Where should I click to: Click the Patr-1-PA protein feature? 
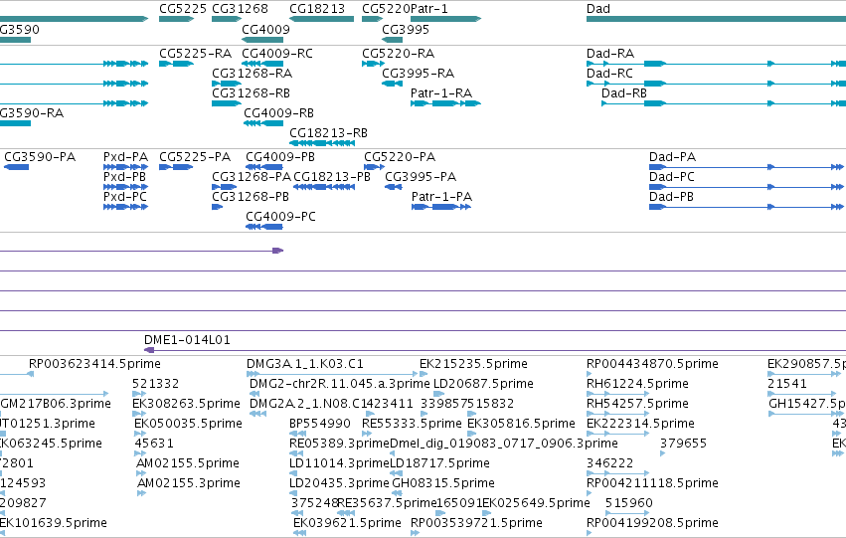tap(441, 207)
